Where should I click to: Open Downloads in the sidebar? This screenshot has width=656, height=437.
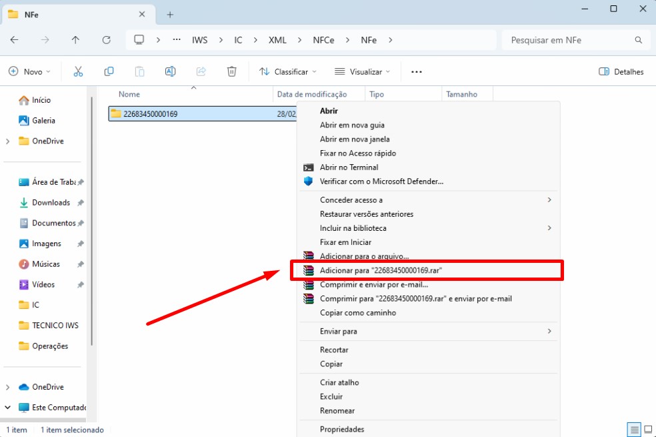(51, 202)
